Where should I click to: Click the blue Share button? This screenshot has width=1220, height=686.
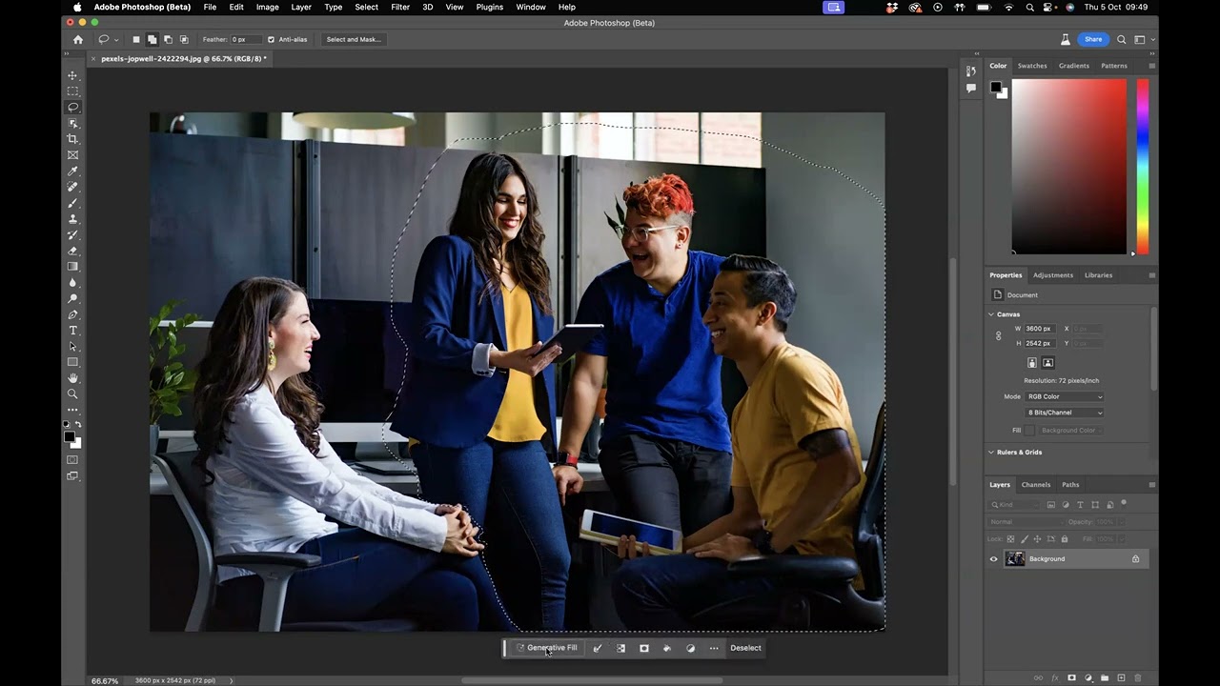(1093, 39)
